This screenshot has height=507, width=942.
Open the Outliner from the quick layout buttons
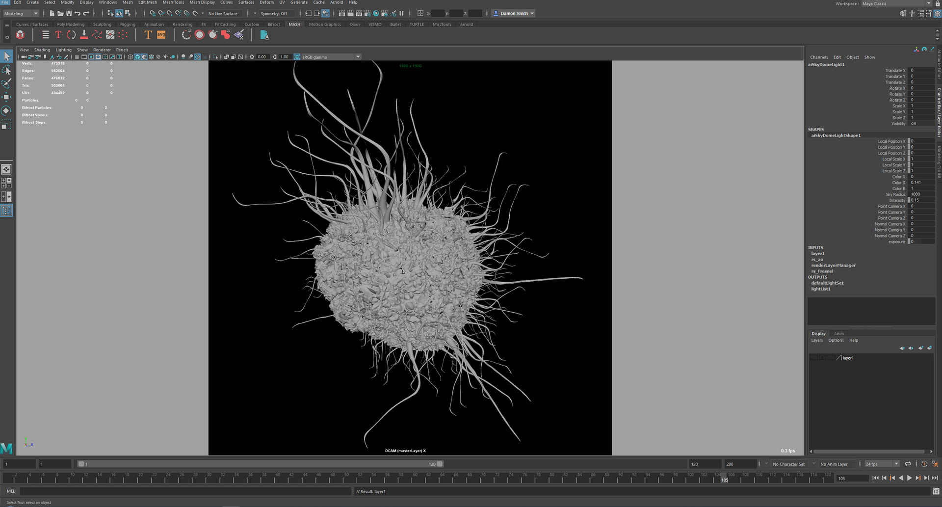tap(6, 211)
